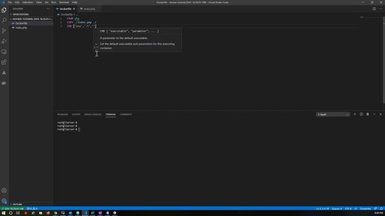The height and width of the screenshot is (216, 385).
Task: Close the terminal panel
Action: [381, 114]
